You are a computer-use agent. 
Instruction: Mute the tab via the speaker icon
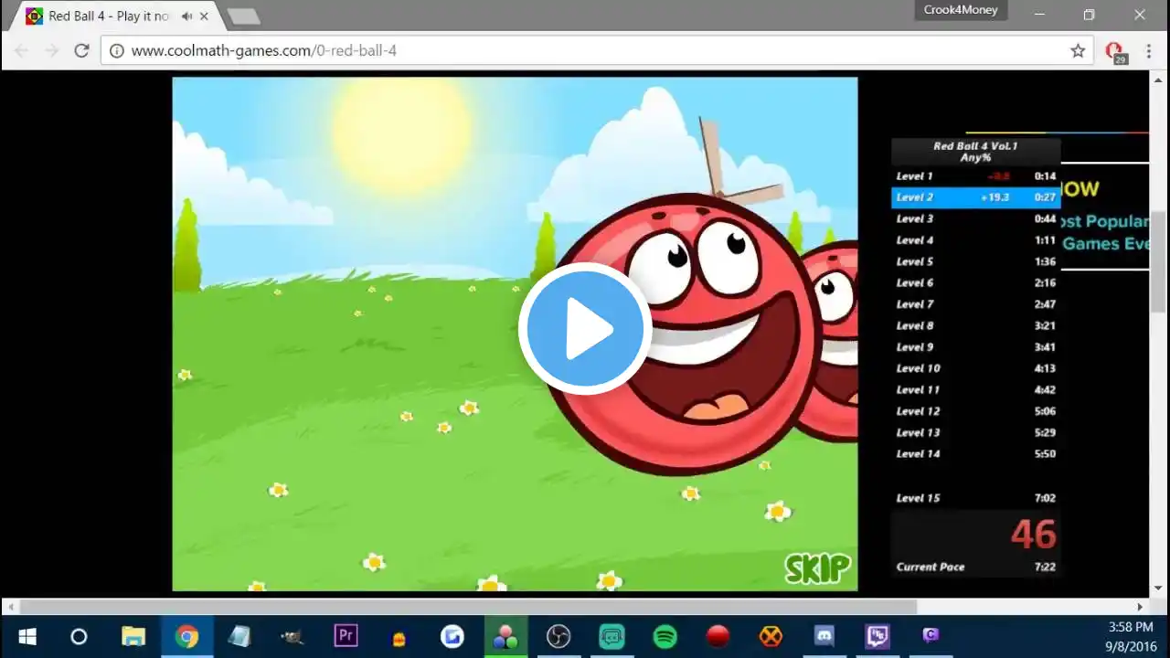coord(186,16)
